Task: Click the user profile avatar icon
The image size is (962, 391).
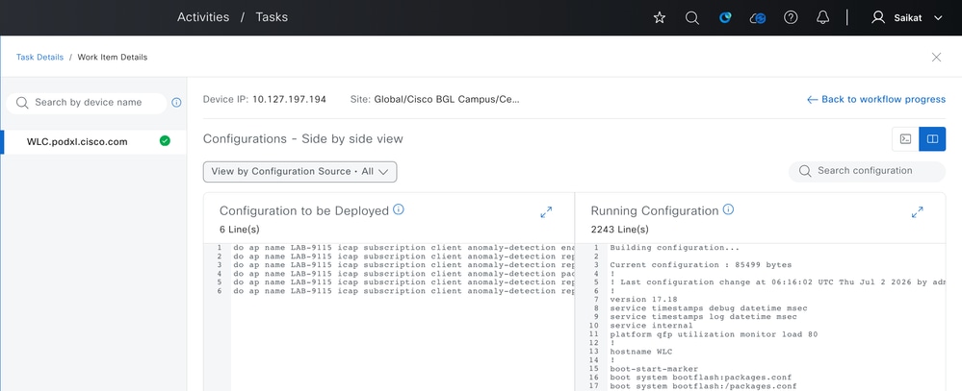Action: 878,17
